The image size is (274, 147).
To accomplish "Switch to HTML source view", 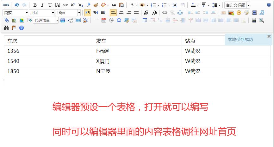I will [x=6, y=5].
